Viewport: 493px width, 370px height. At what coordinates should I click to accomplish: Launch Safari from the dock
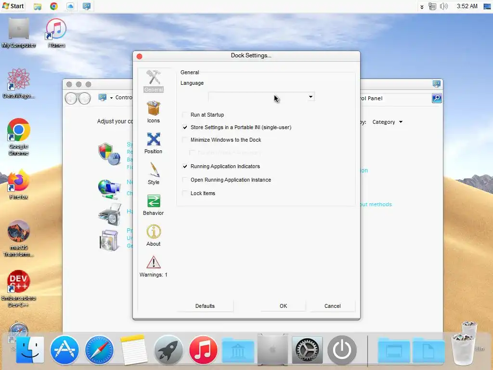coord(99,350)
